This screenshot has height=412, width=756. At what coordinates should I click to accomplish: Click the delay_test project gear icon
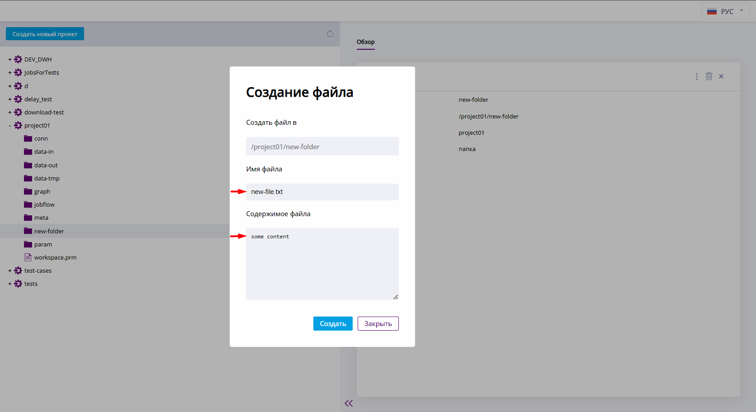(18, 99)
